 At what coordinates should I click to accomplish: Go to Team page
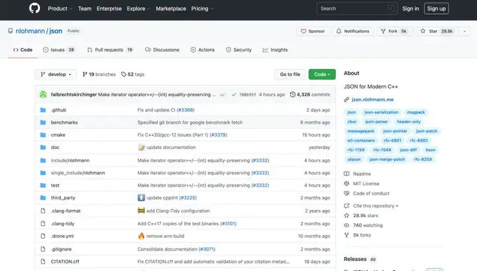85,9
